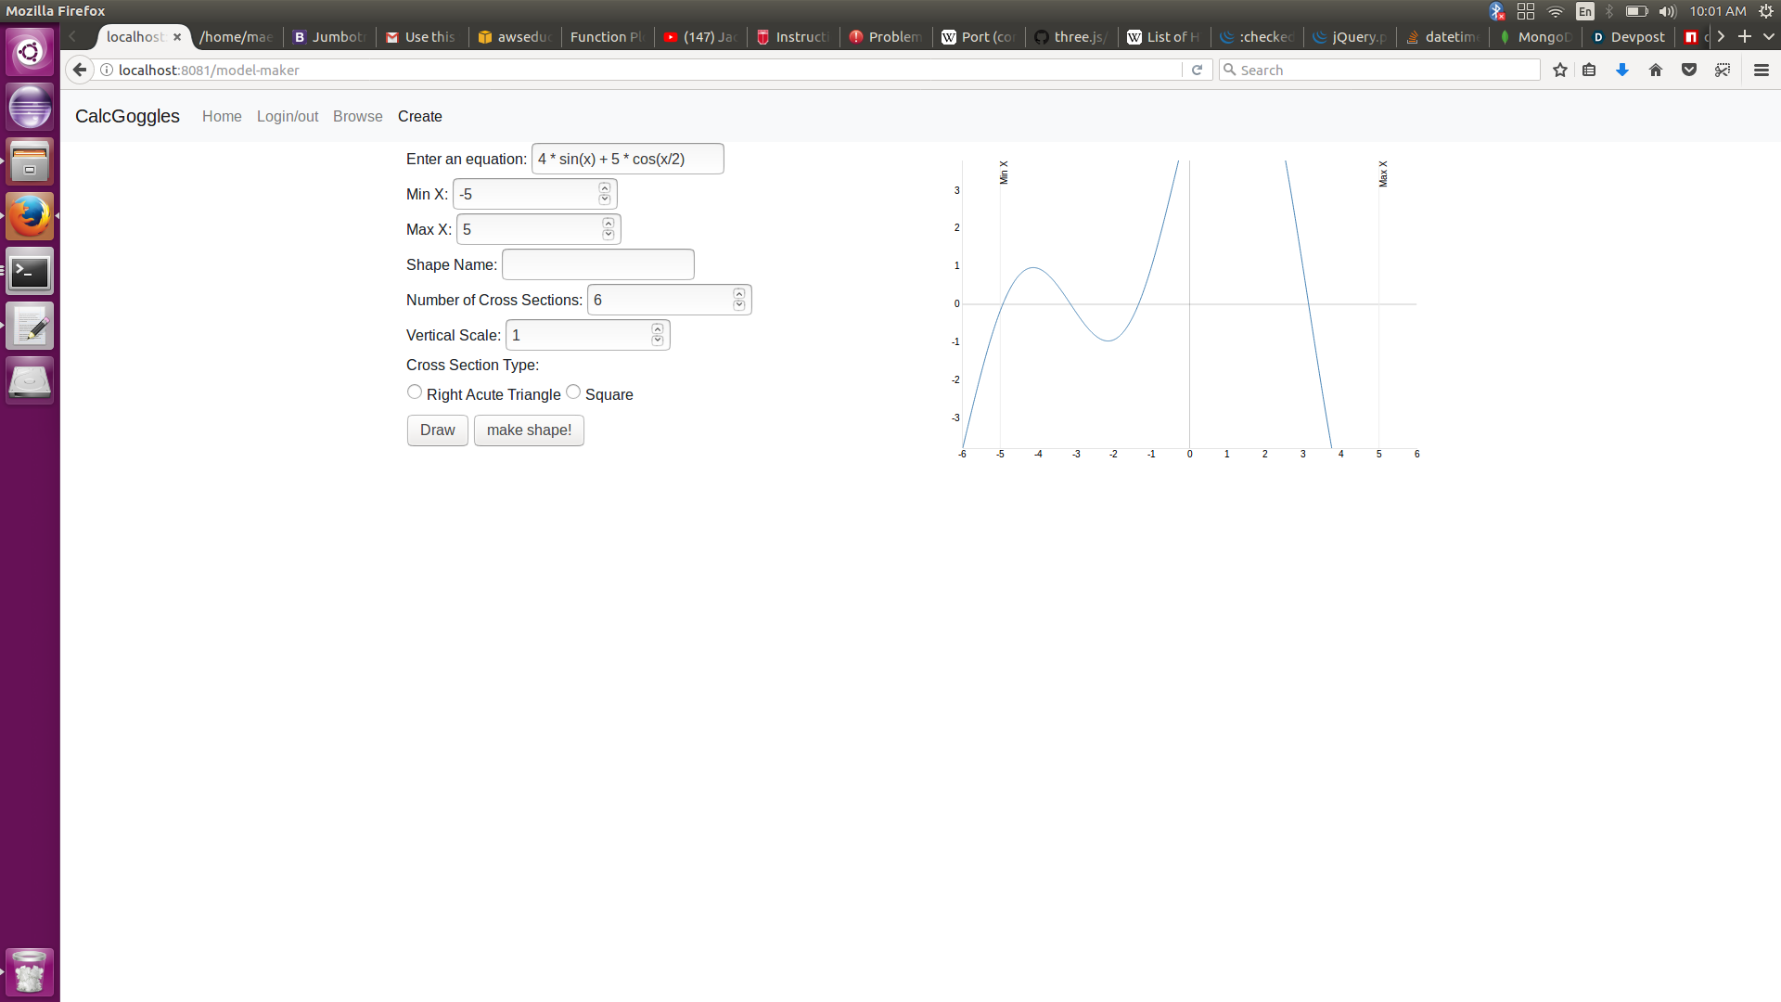Select Right Acute Triangle radio button
The image size is (1781, 1002).
[415, 392]
